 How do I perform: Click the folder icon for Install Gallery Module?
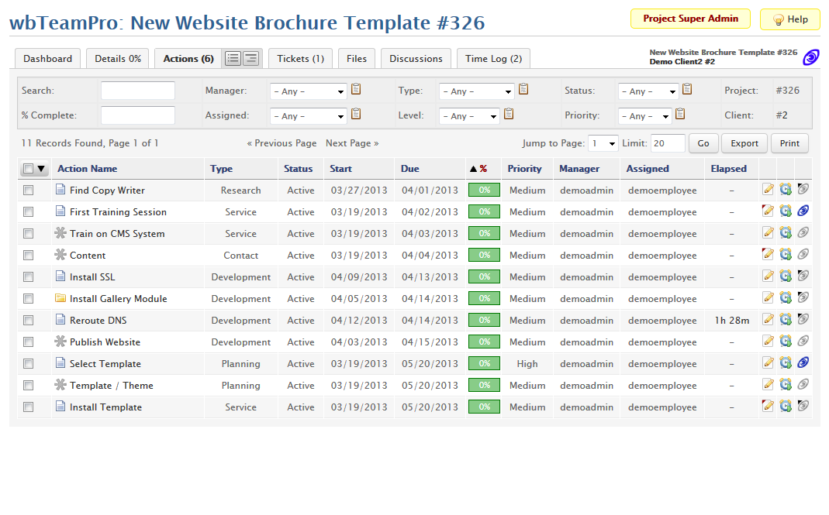click(x=60, y=298)
